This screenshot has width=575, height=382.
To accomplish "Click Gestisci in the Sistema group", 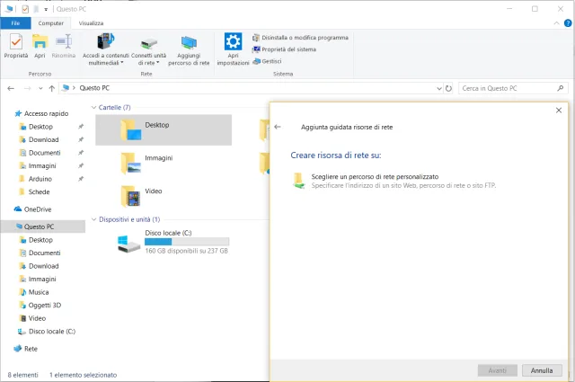I will [267, 61].
